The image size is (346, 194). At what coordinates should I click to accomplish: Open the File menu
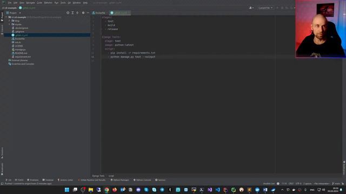point(10,3)
